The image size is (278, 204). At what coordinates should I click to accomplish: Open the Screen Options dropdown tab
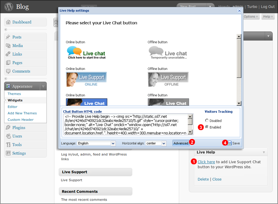pyautogui.click(x=251, y=17)
